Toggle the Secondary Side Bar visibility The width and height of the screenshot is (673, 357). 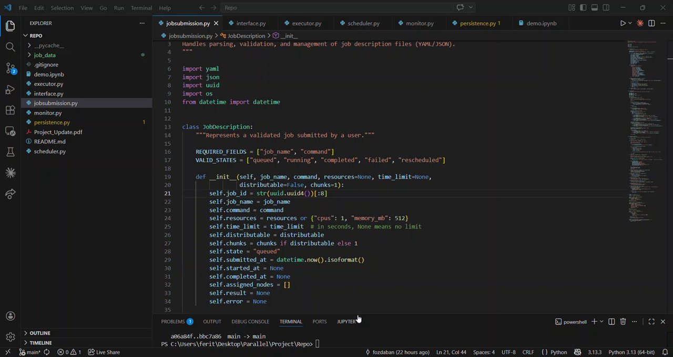click(x=606, y=8)
